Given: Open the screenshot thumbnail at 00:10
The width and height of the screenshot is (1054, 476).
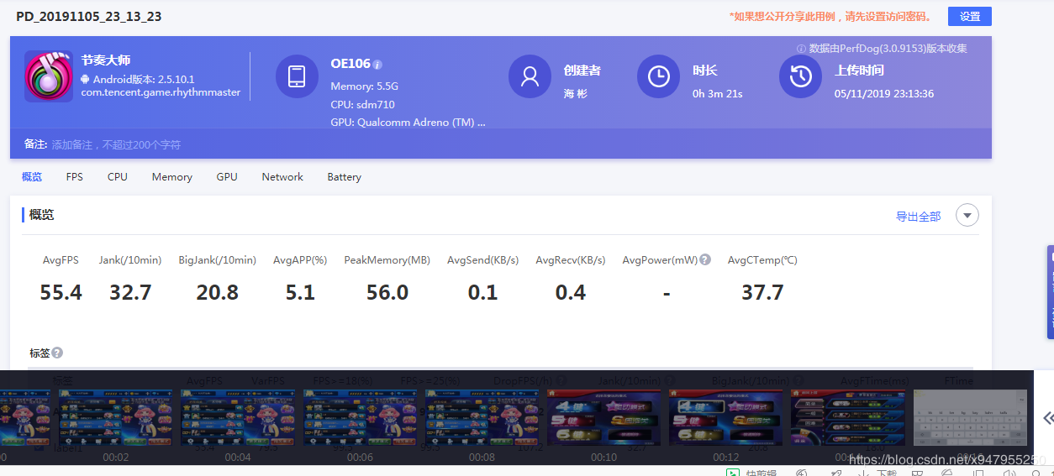Looking at the screenshot, I should coord(603,417).
